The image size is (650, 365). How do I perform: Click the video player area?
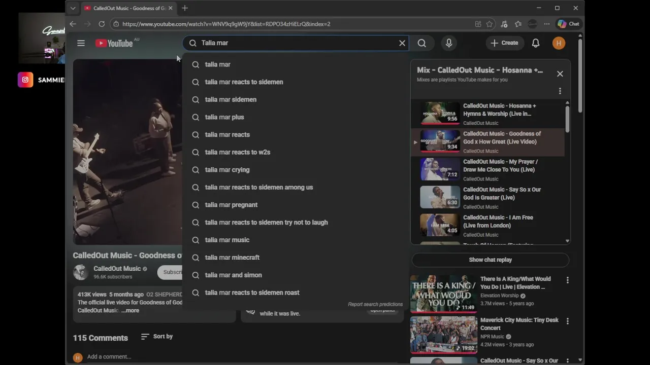[x=127, y=152]
